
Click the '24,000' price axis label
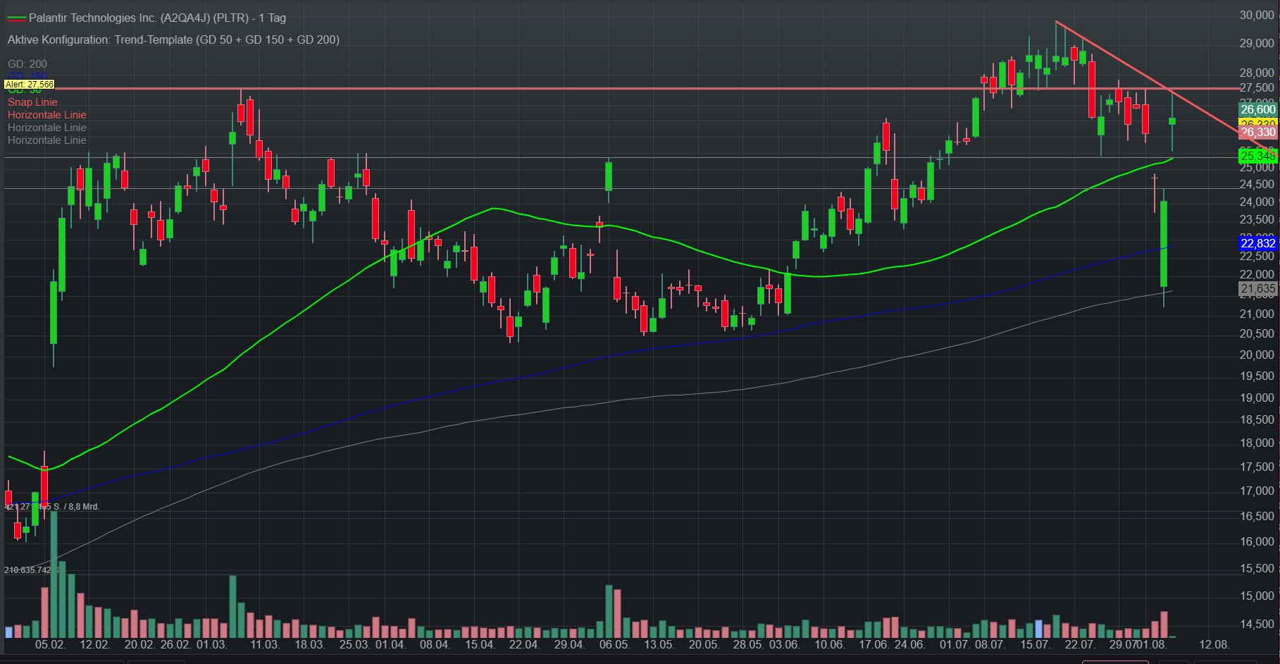1257,202
